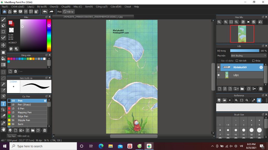Open the Rinlukatk9 layer settings gear

pyautogui.click(x=261, y=67)
